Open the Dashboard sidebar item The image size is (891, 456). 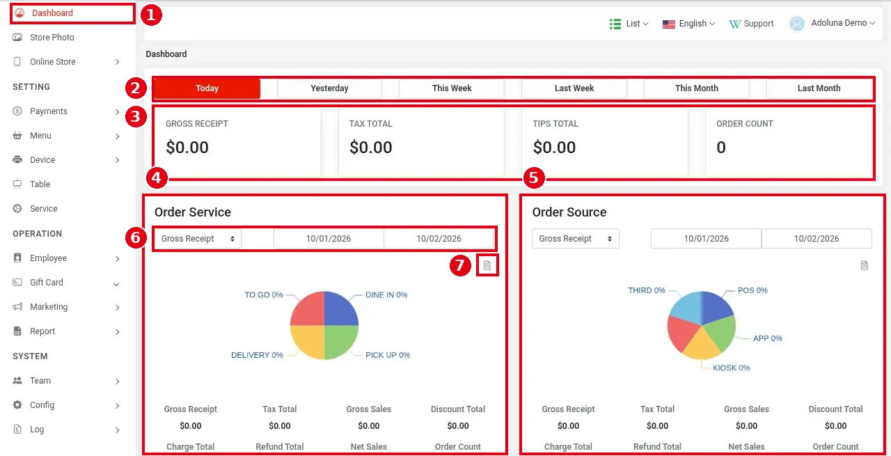tap(72, 13)
